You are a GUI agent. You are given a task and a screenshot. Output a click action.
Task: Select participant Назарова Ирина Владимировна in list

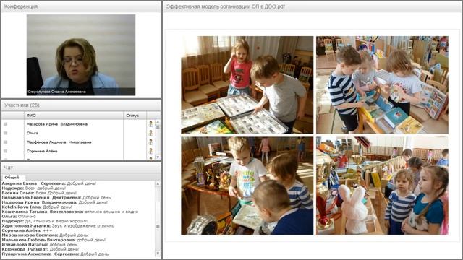point(57,124)
